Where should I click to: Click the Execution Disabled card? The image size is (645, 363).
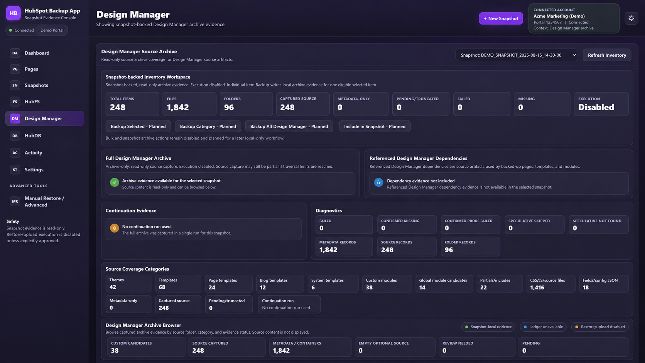601,104
